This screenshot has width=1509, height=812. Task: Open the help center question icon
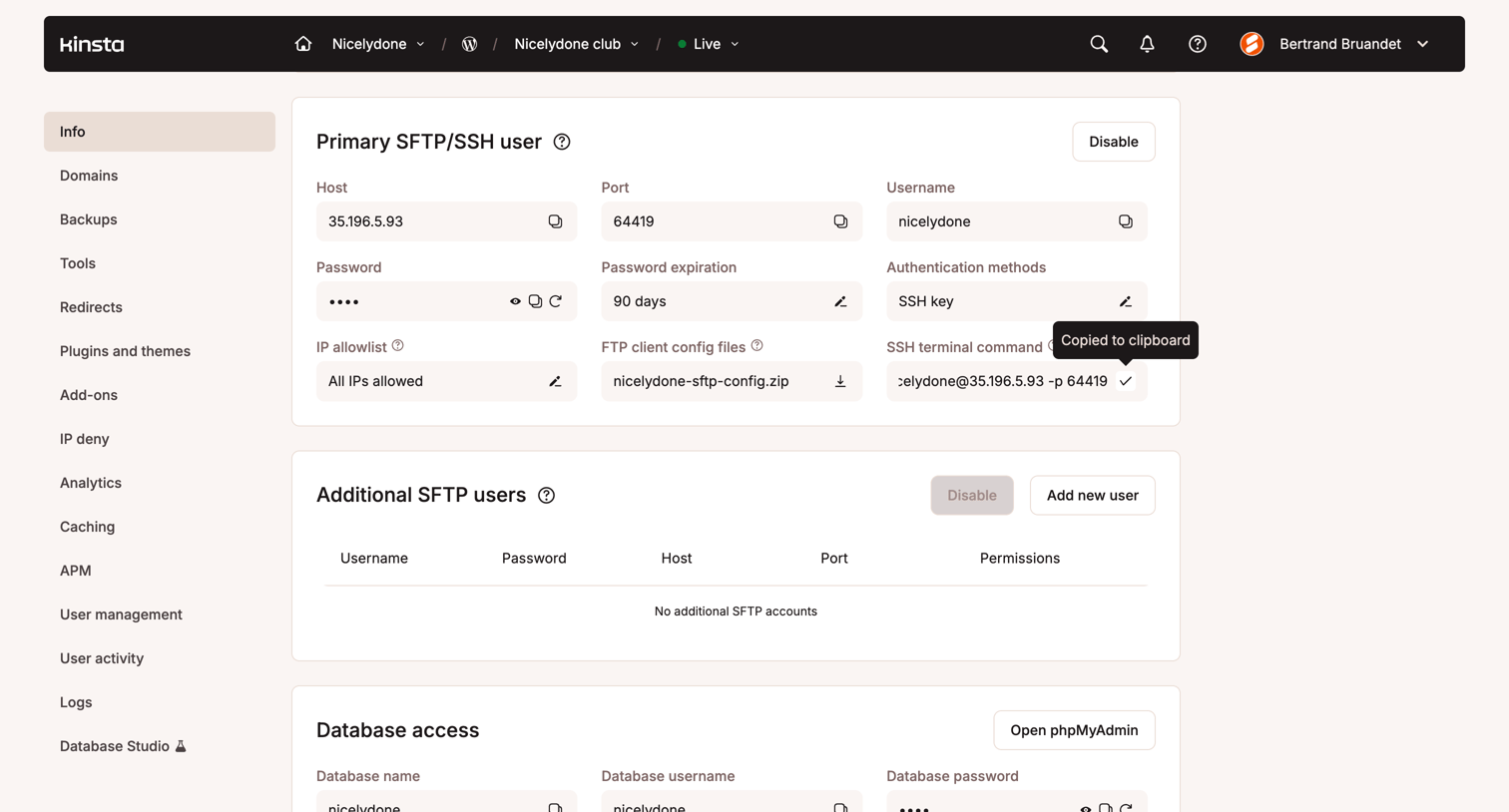[1198, 44]
